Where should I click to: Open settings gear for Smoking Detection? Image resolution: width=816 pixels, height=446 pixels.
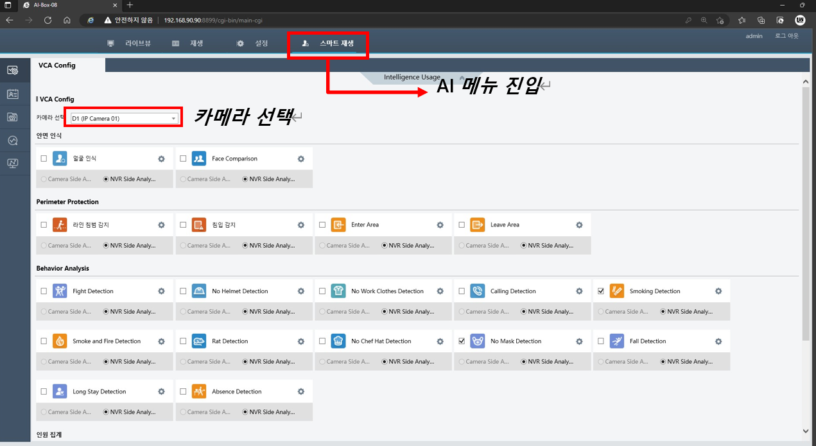718,291
